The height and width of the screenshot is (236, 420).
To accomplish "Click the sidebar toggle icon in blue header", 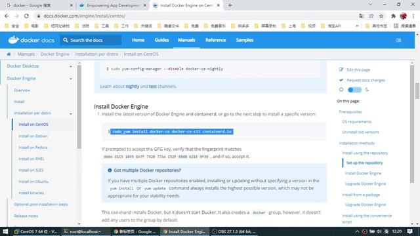I will (398, 40).
